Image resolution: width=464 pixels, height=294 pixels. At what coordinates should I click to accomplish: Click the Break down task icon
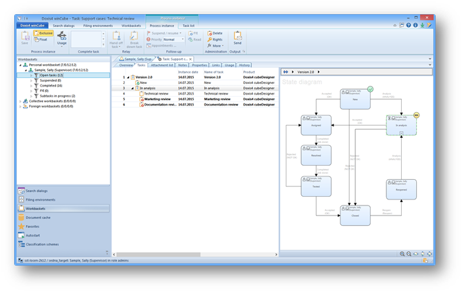134,38
